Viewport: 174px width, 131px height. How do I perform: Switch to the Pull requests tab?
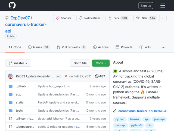71,47
